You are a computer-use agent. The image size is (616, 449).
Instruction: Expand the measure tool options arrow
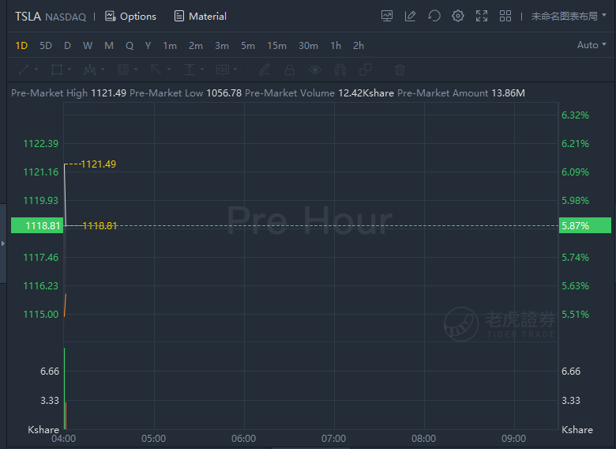click(x=202, y=70)
